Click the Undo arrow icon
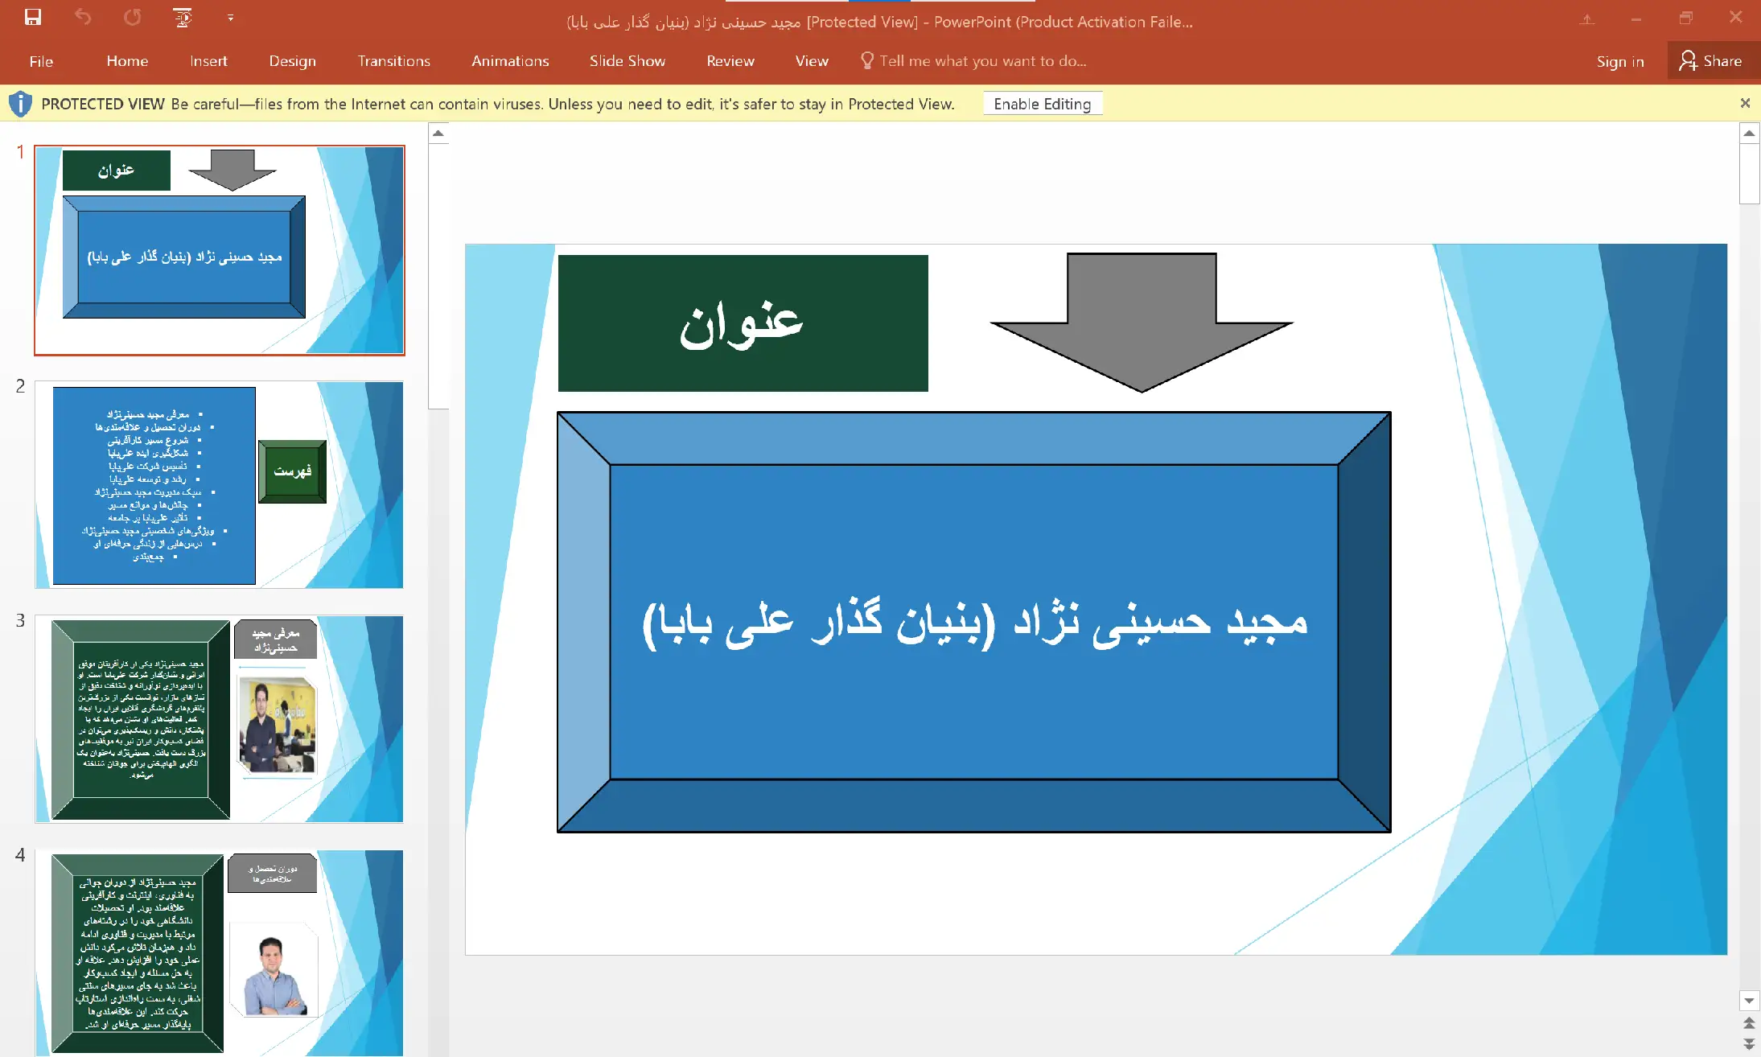 [x=83, y=18]
